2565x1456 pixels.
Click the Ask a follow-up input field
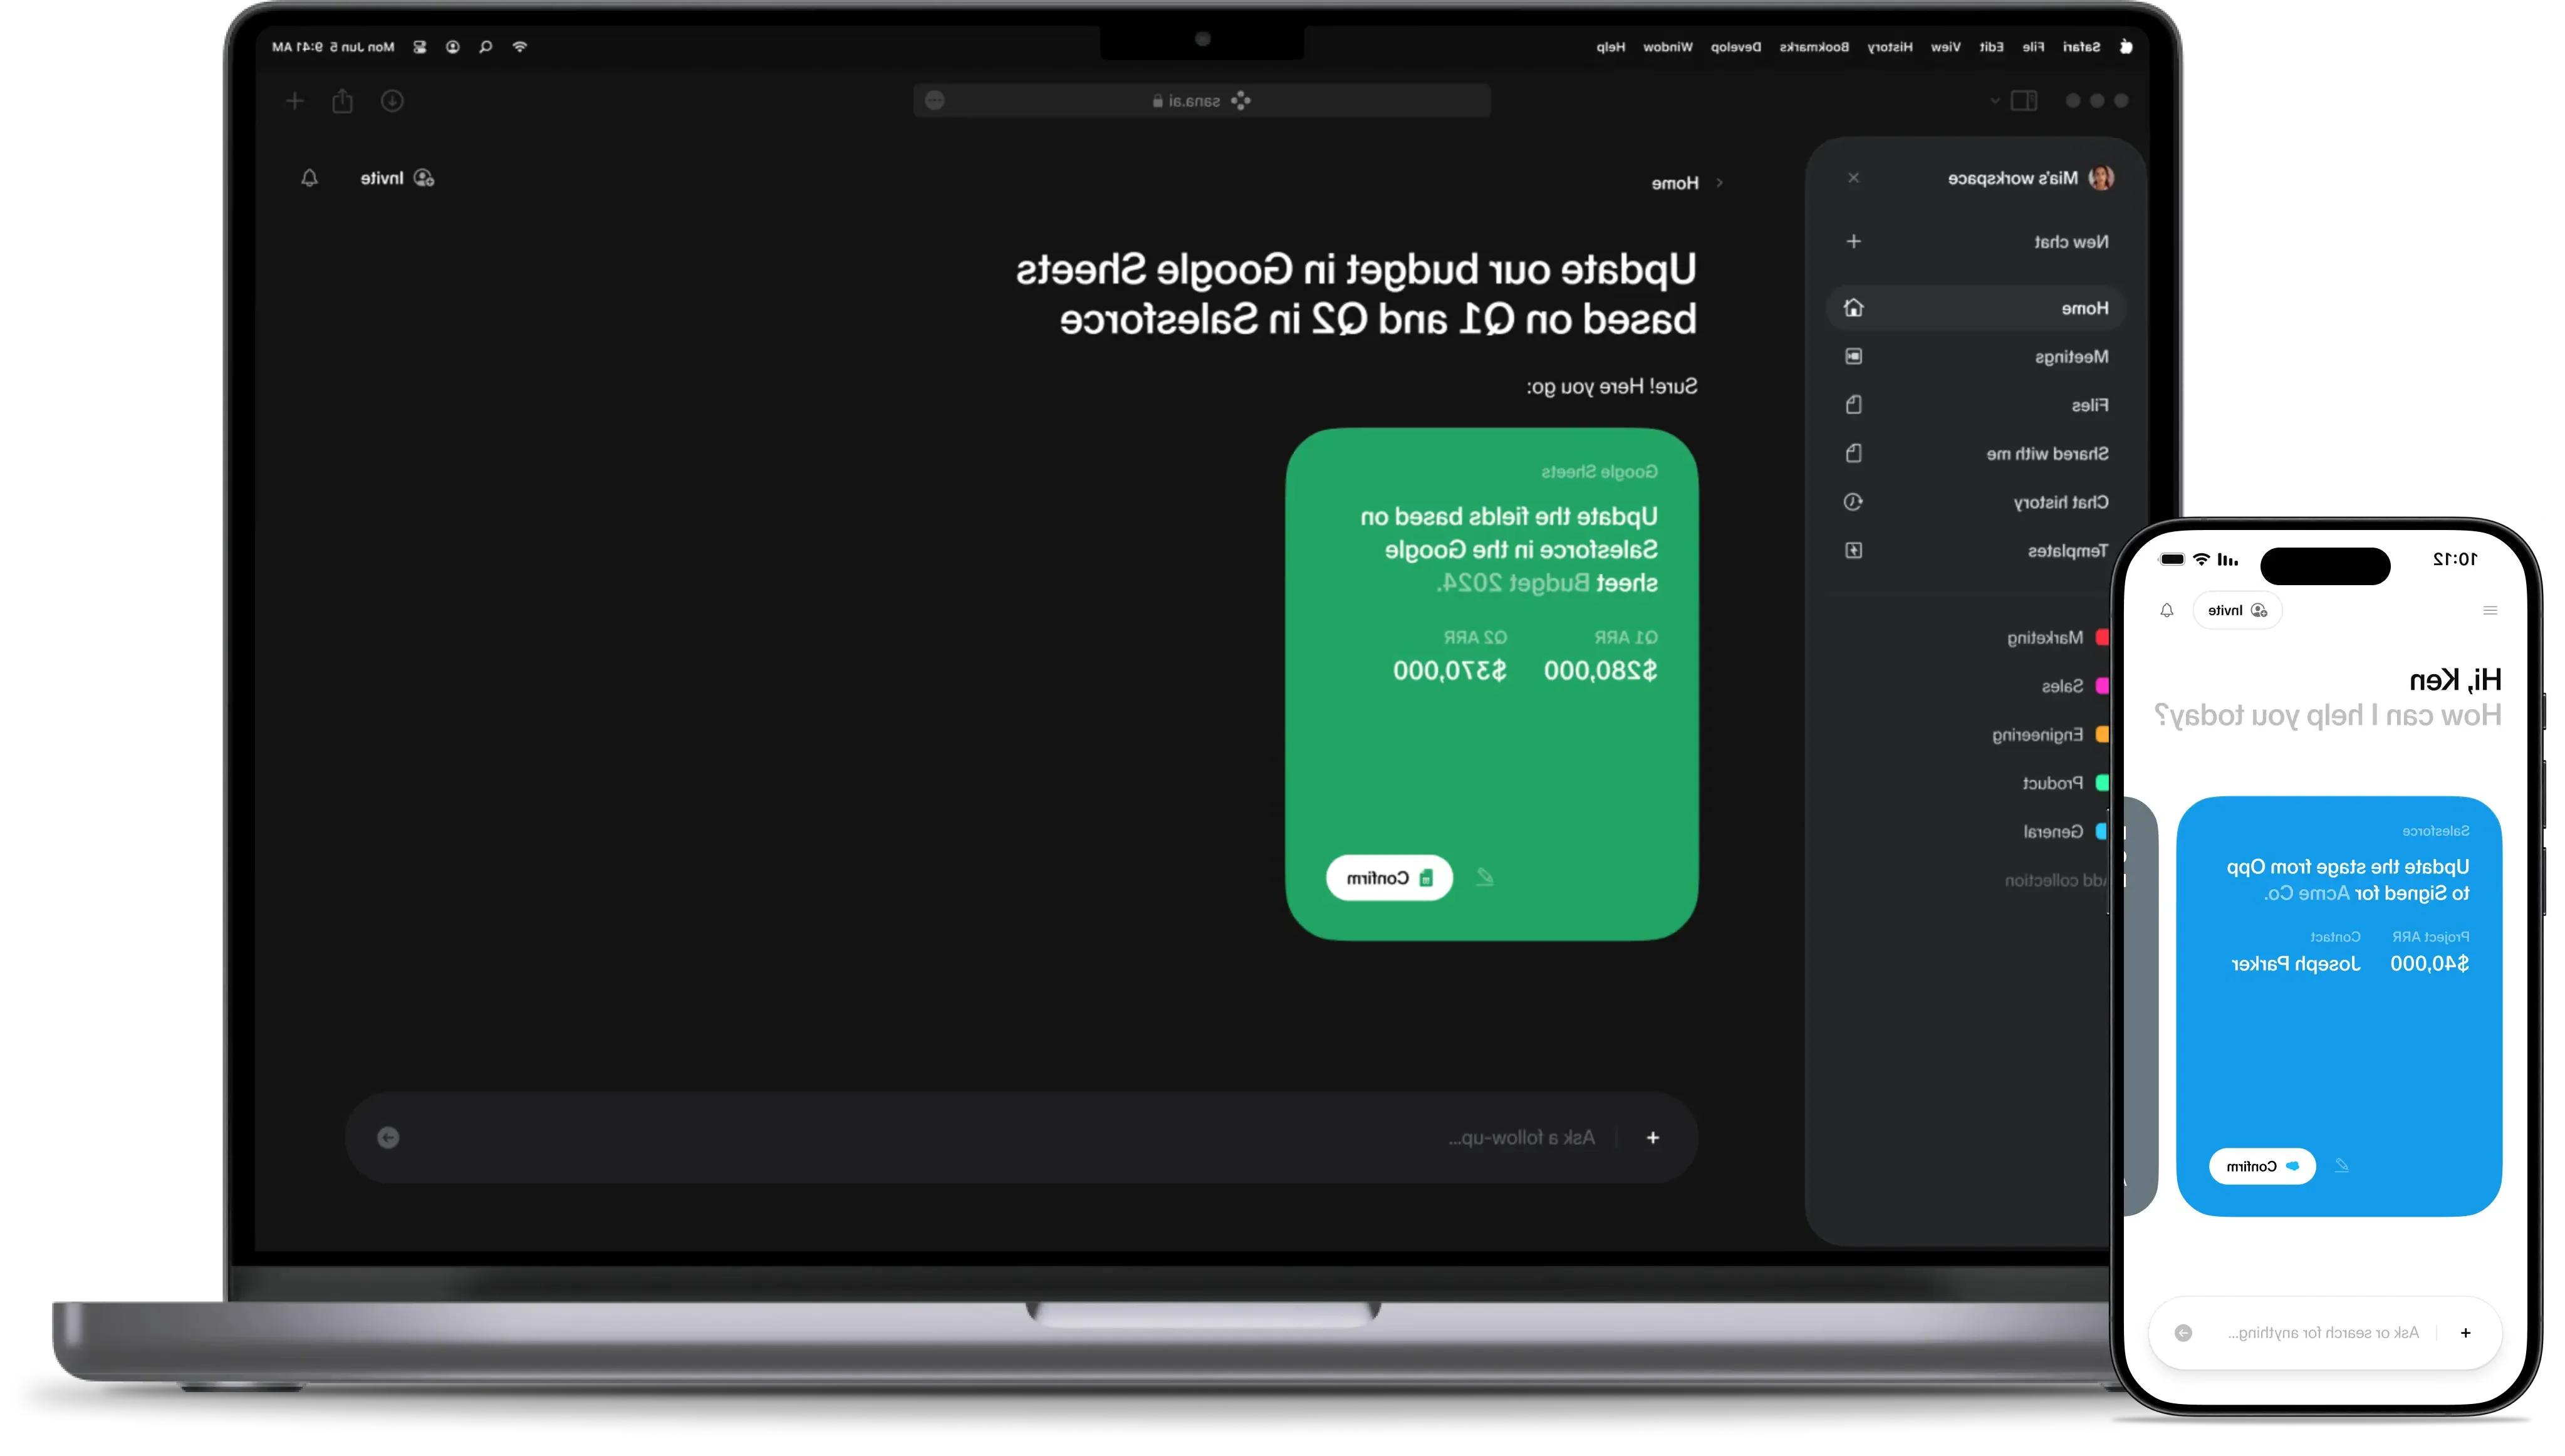point(1022,1137)
